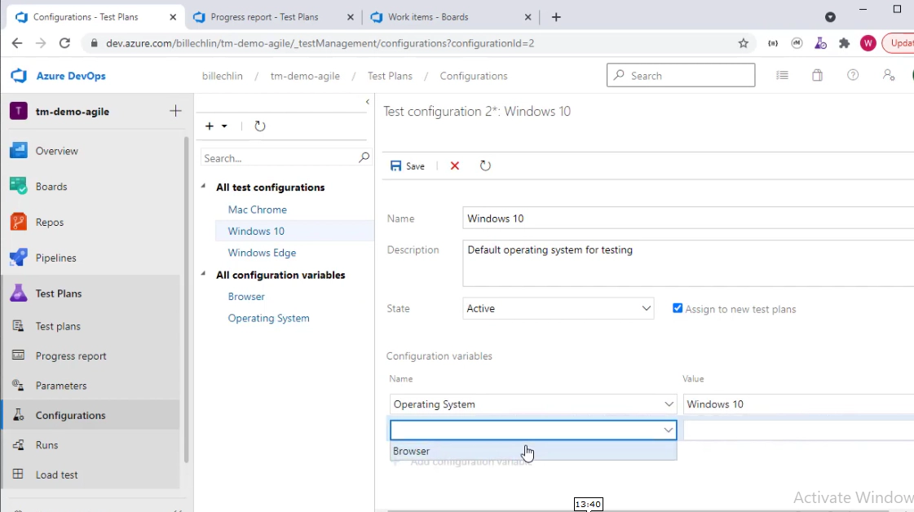Toggle Assign to new test plans checkbox

click(x=678, y=308)
